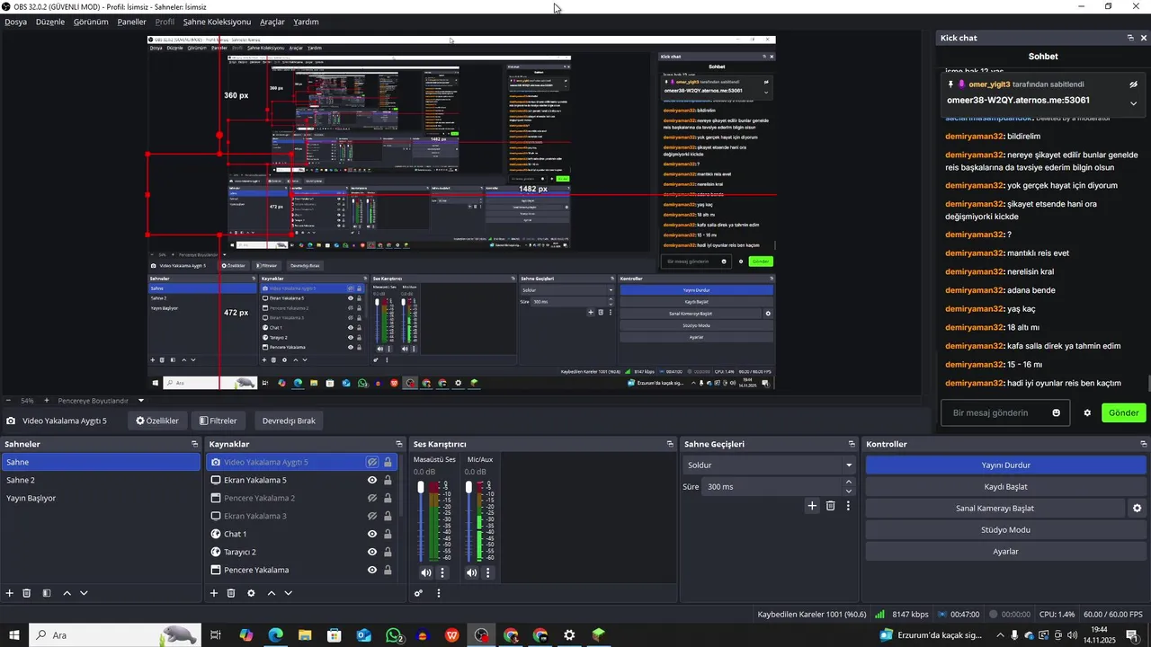Open Düzenle menu
The width and height of the screenshot is (1151, 647).
50,22
